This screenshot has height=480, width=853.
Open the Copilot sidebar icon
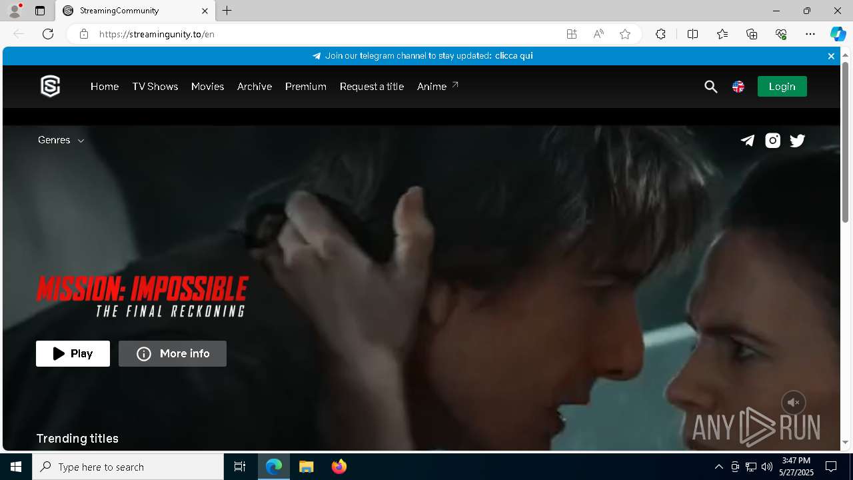coord(838,34)
